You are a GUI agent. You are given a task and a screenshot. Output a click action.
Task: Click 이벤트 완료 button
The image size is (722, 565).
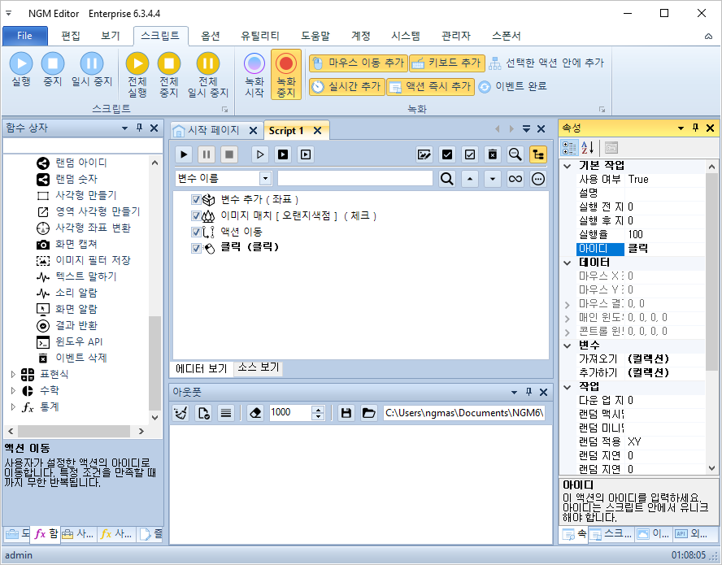click(512, 86)
